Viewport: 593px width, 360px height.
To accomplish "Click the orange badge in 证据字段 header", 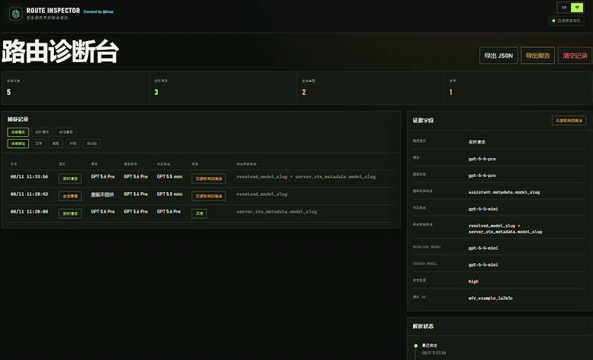I will (x=569, y=121).
